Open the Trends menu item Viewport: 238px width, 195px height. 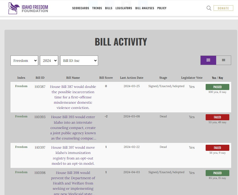97,8
